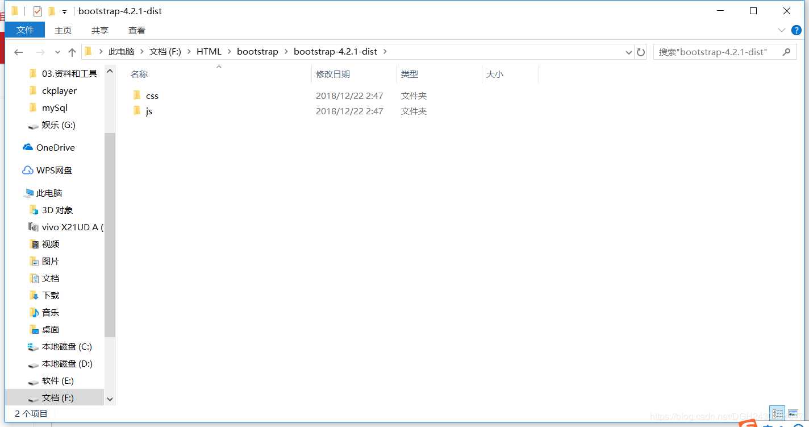This screenshot has width=809, height=427.
Task: Open the Help question mark icon
Action: [797, 30]
